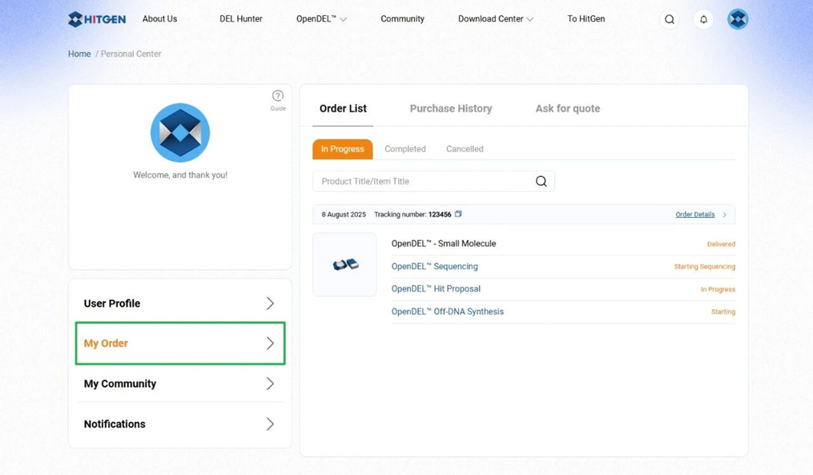813x475 pixels.
Task: Click the large profile avatar image
Action: [180, 133]
